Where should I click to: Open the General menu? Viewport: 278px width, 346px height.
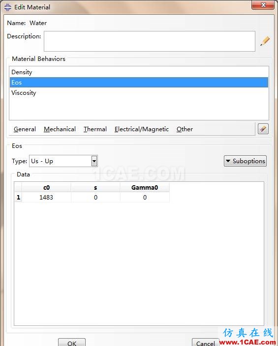(x=25, y=129)
